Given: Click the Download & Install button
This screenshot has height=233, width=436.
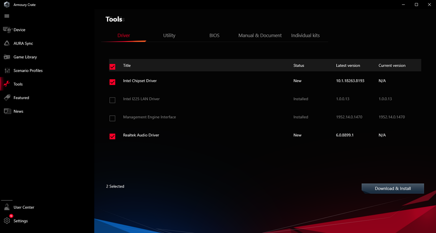Looking at the screenshot, I should click(x=392, y=189).
